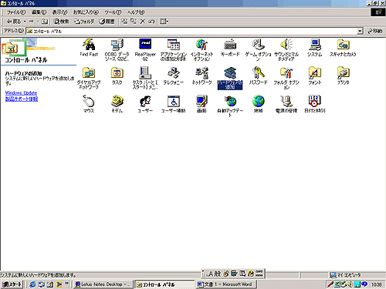Click the Copy To toolbar icon
The image size is (386, 289).
pos(134,22)
